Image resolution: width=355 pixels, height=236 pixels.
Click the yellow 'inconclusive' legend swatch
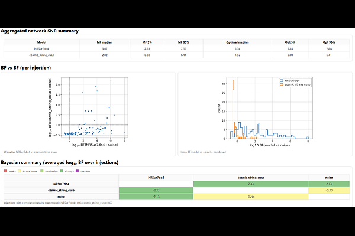click(19, 171)
